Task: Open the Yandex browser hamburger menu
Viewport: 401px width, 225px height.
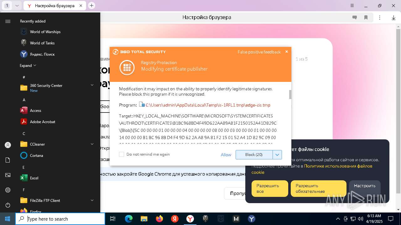Action: click(352, 6)
